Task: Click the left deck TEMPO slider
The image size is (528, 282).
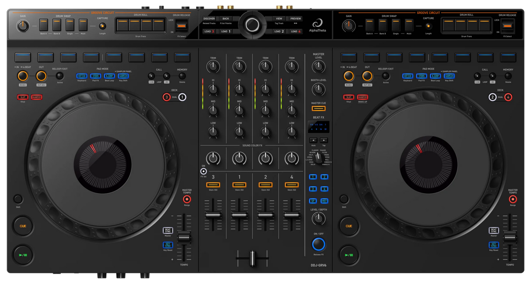Action: tap(184, 238)
